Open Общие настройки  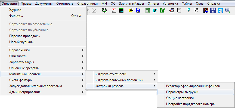point(196,98)
